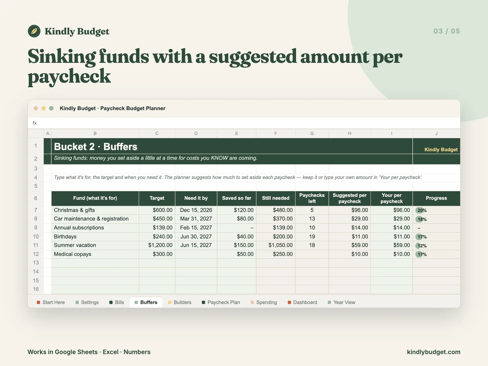Screen dimensions: 488x366
Task: Click the $96.00 suggested per paycheck cell
Action: [350, 210]
